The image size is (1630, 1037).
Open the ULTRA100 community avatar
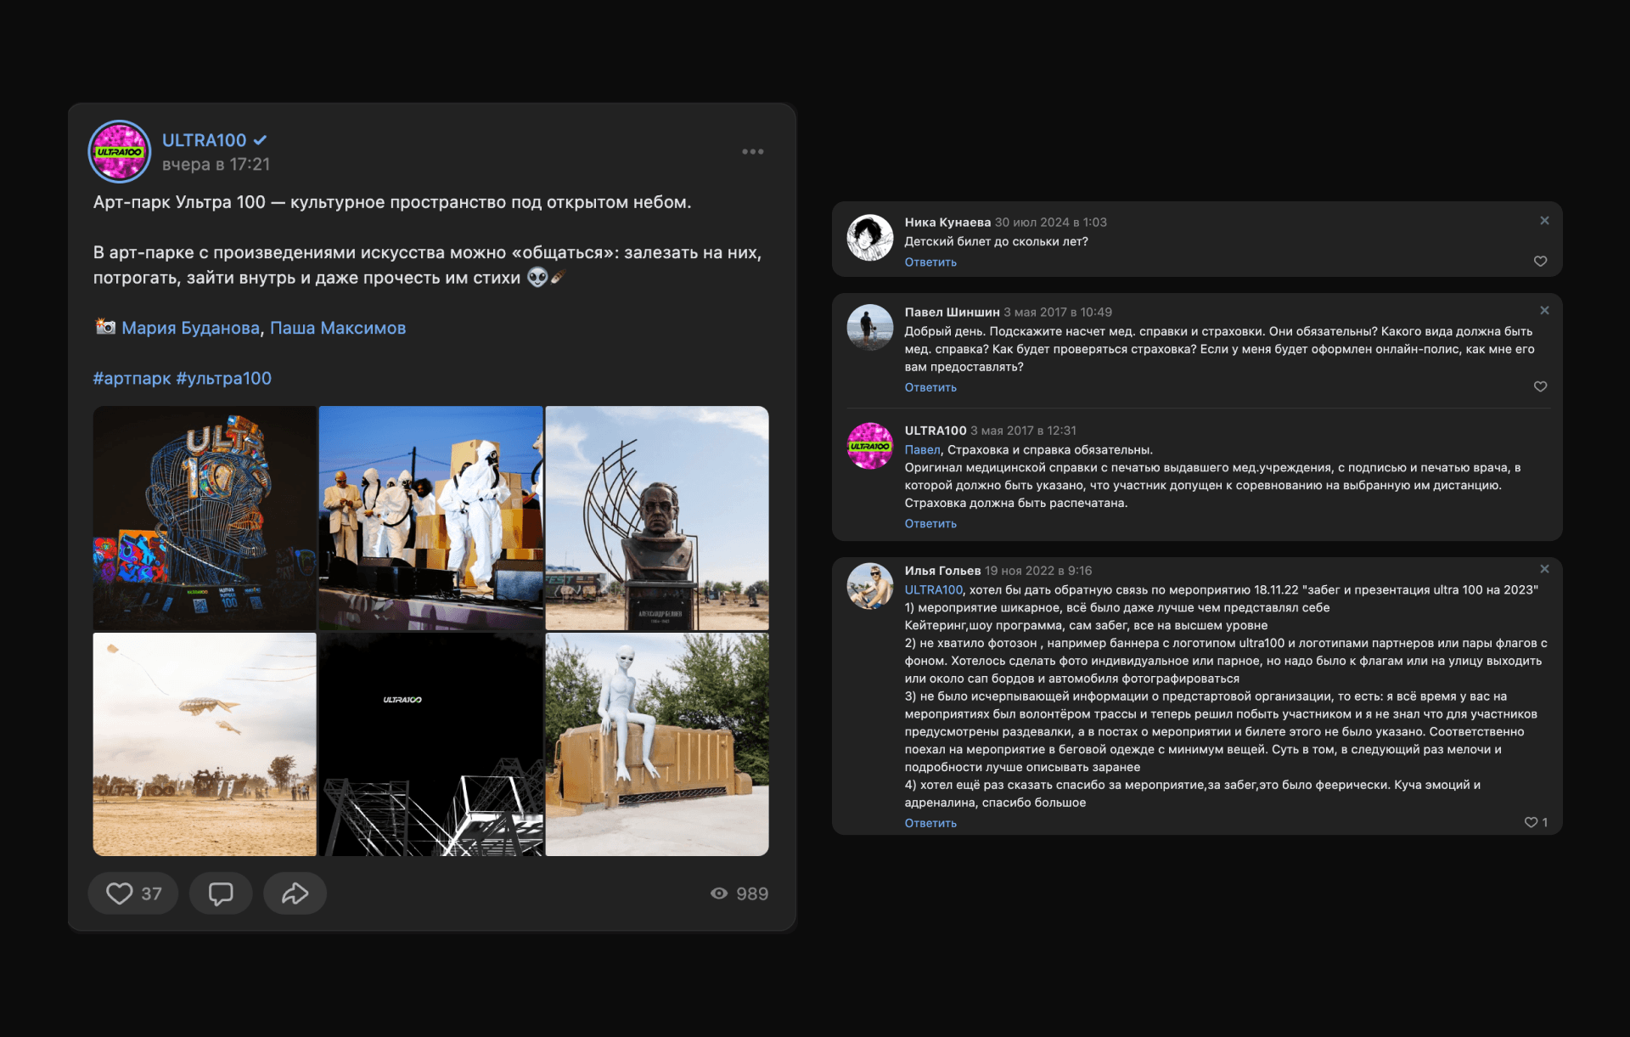[120, 152]
